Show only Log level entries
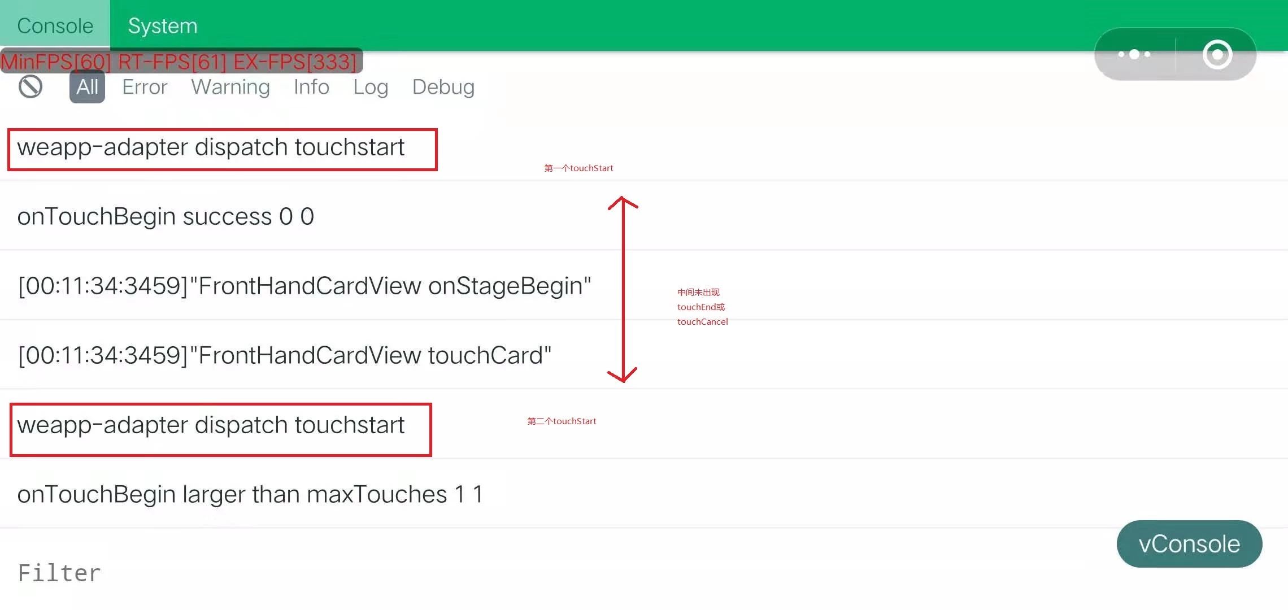1288x610 pixels. 371,87
